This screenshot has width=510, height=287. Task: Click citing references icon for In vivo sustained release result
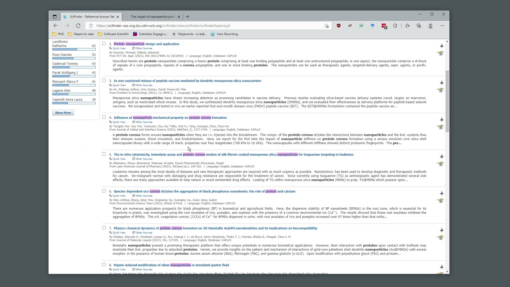(441, 90)
